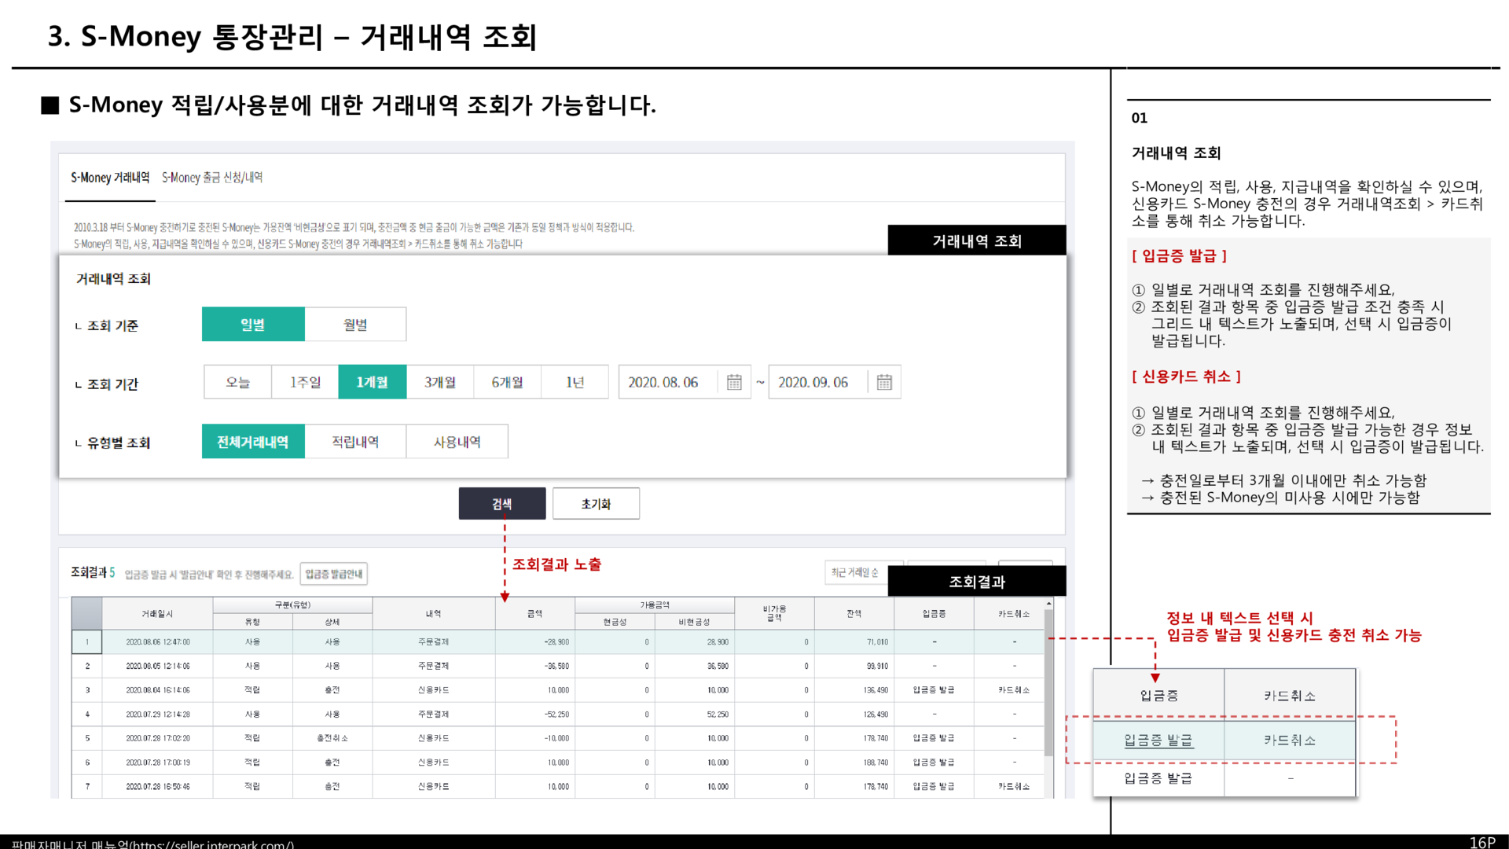The image size is (1509, 849).
Task: Click the scrollbar up arrow of results table
Action: click(x=1048, y=603)
